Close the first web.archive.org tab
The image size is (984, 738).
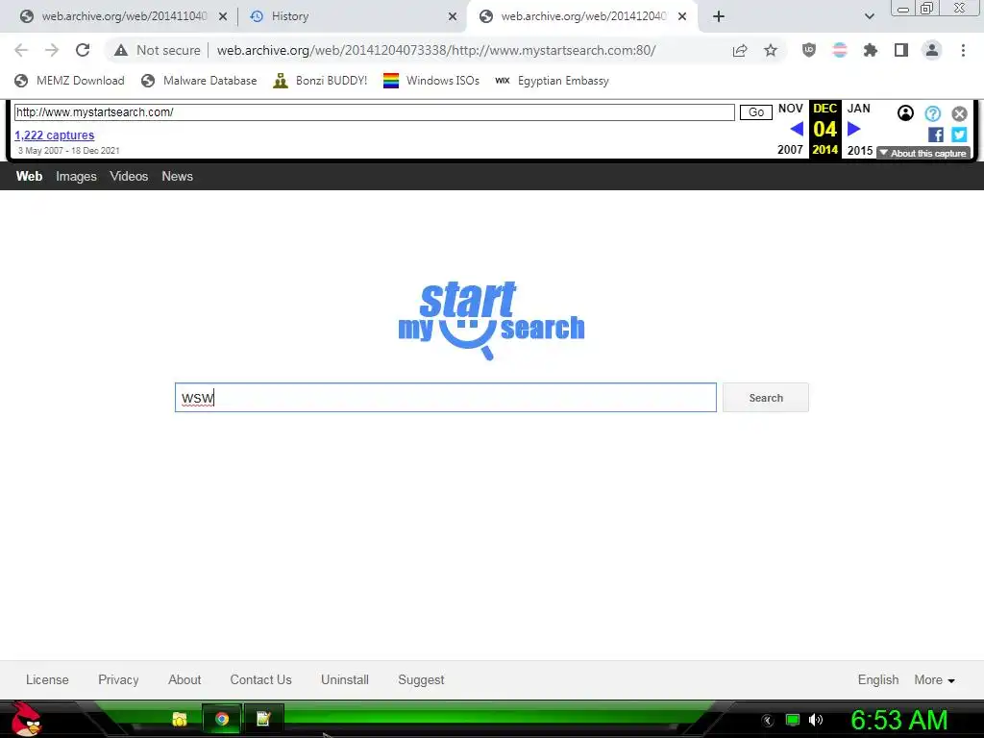(223, 17)
